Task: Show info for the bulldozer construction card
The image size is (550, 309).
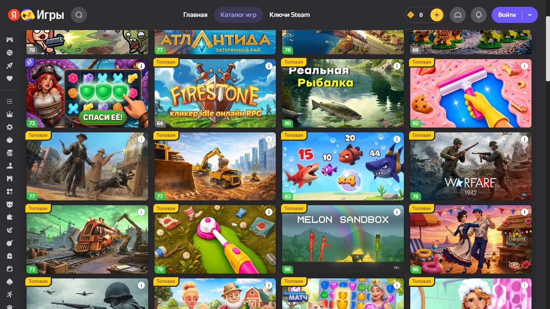Action: coord(269,139)
